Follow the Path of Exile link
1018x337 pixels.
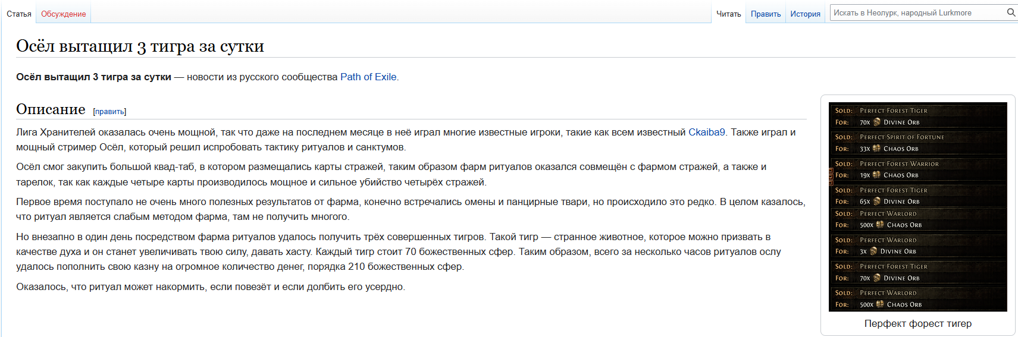[368, 77]
